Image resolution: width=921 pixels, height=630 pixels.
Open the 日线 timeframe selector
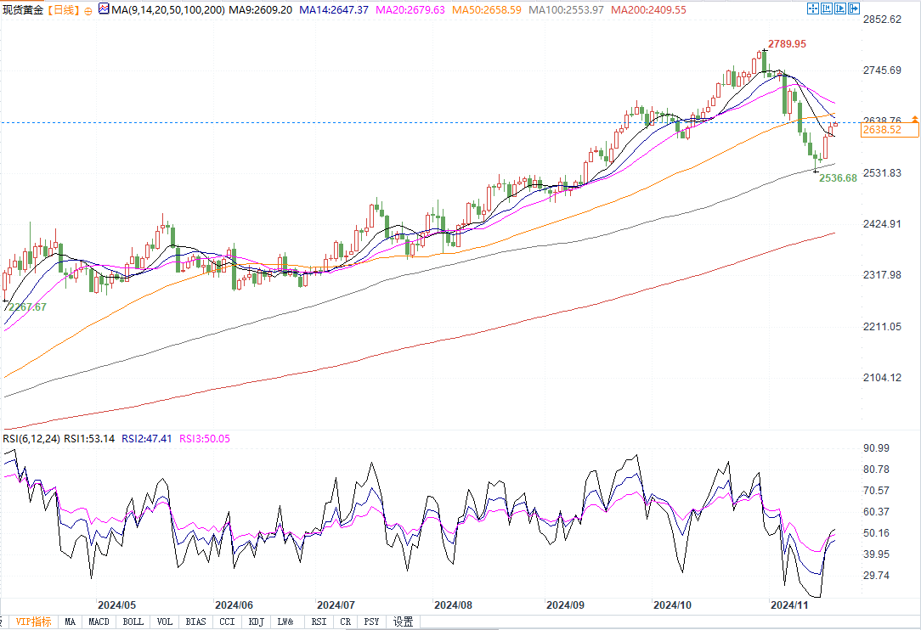pyautogui.click(x=63, y=9)
